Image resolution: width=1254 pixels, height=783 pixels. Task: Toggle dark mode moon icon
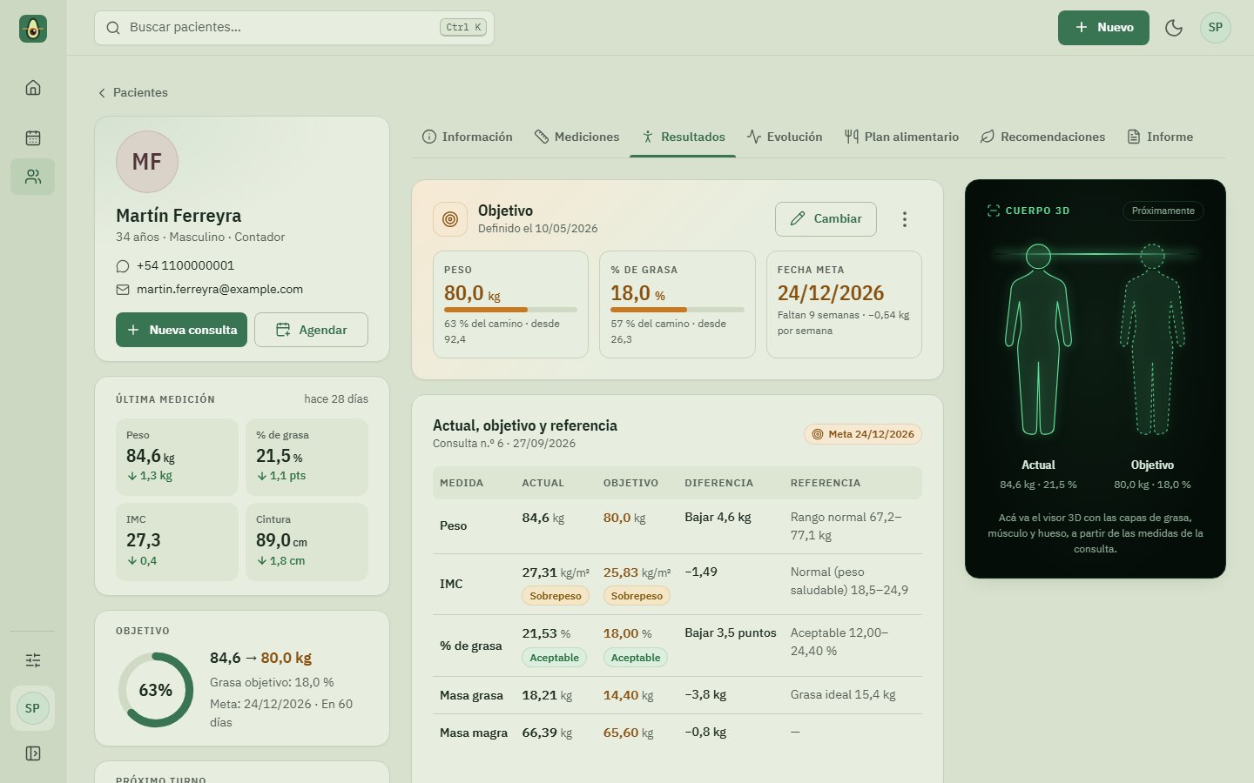pos(1174,28)
